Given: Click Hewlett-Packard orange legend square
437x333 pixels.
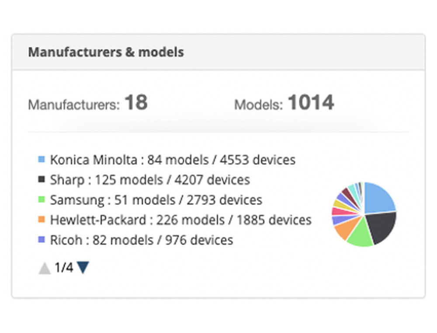Looking at the screenshot, I should pos(42,219).
